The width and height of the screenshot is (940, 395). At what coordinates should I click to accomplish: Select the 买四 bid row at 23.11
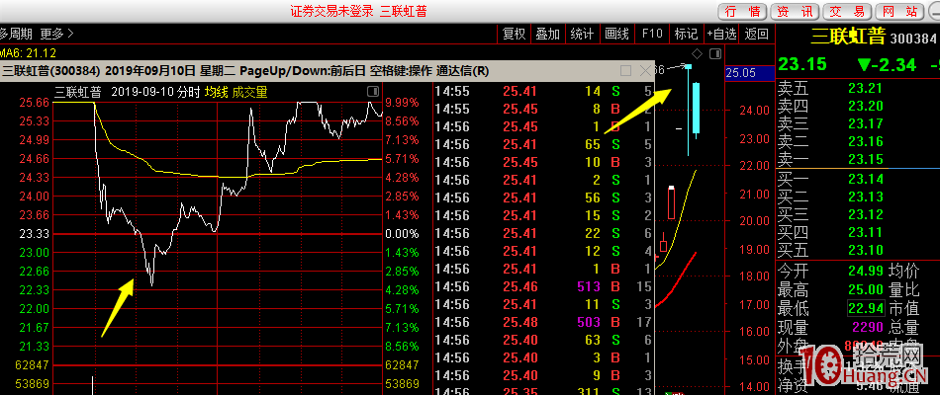[857, 232]
